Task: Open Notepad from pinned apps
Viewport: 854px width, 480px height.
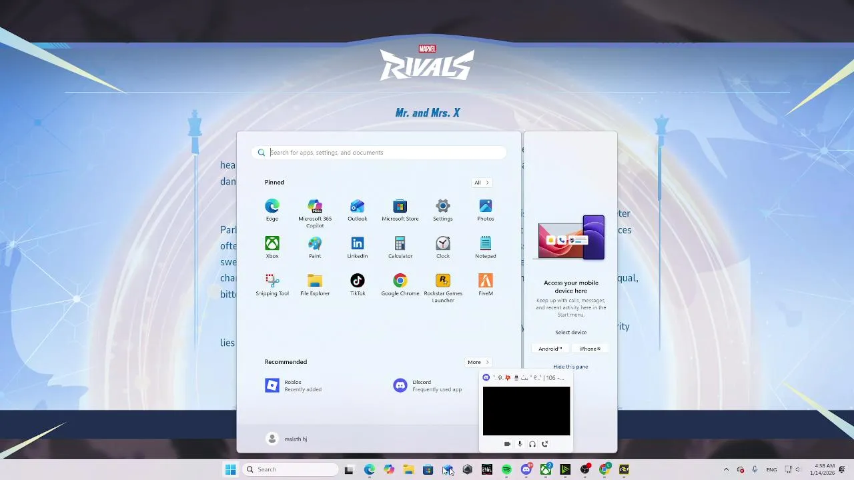Action: point(486,247)
